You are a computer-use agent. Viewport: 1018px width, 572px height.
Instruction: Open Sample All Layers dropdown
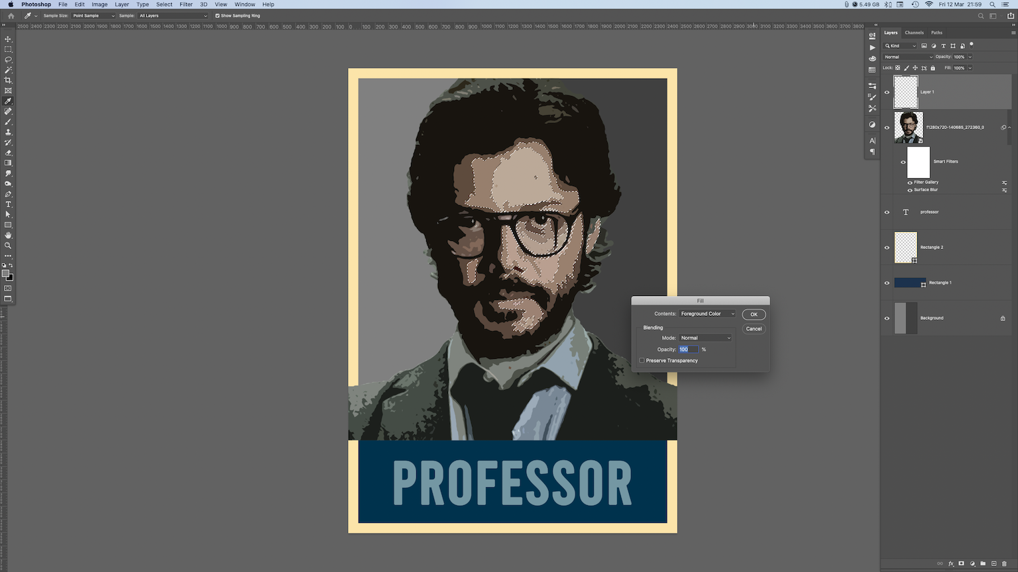click(x=172, y=16)
